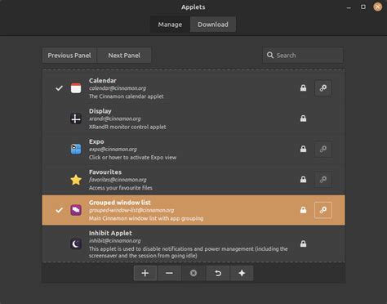Select the Favourites applet name
The image size is (387, 304).
point(105,172)
